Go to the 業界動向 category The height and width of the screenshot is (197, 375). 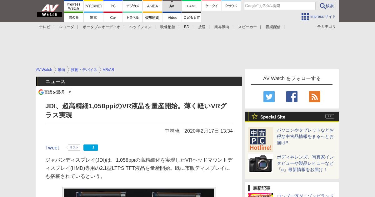pyautogui.click(x=222, y=27)
